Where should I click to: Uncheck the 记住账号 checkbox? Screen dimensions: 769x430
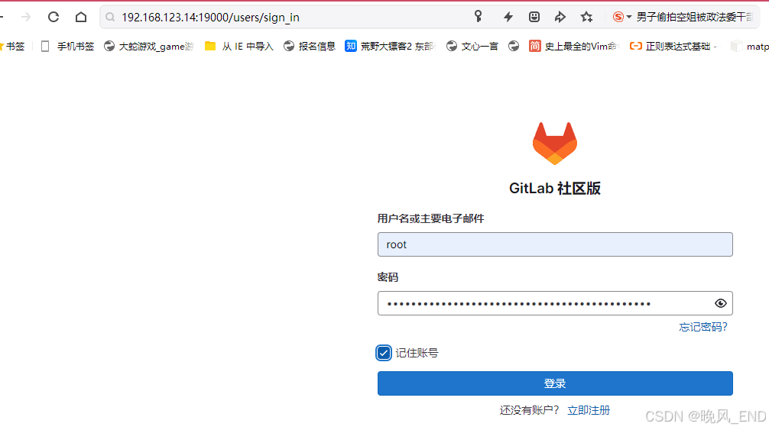click(384, 353)
